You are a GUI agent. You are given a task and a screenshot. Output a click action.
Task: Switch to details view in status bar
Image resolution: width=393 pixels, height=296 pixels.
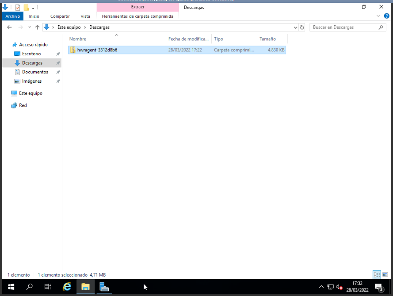coord(377,274)
